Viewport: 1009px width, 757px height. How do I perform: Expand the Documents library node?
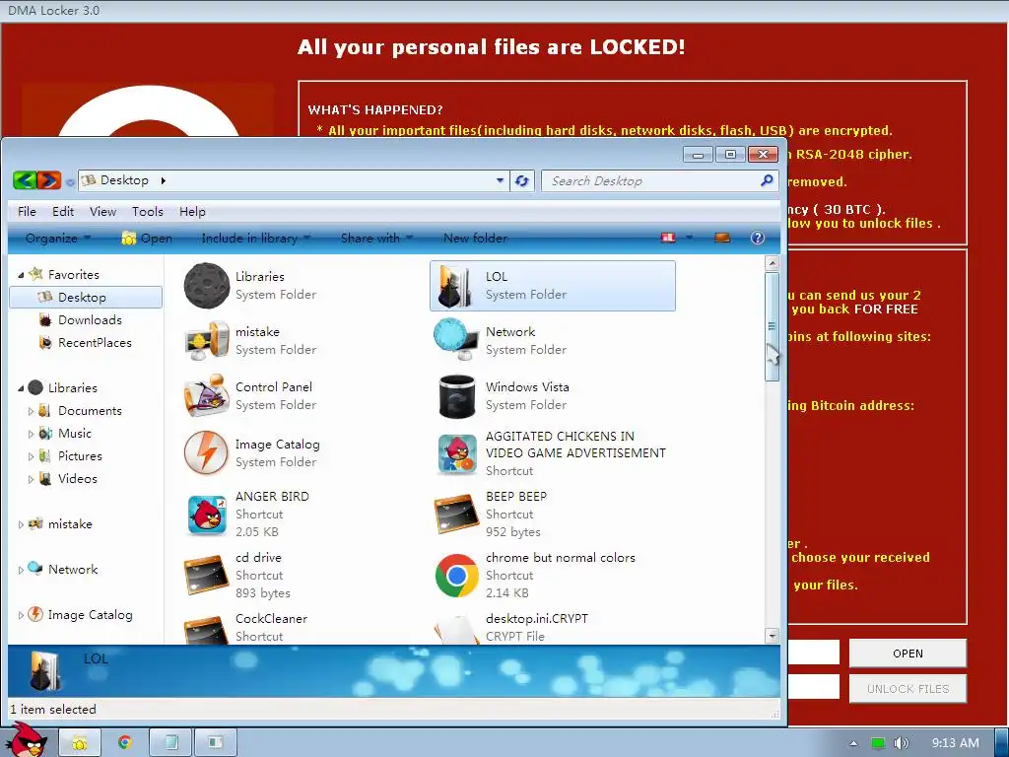pyautogui.click(x=31, y=411)
